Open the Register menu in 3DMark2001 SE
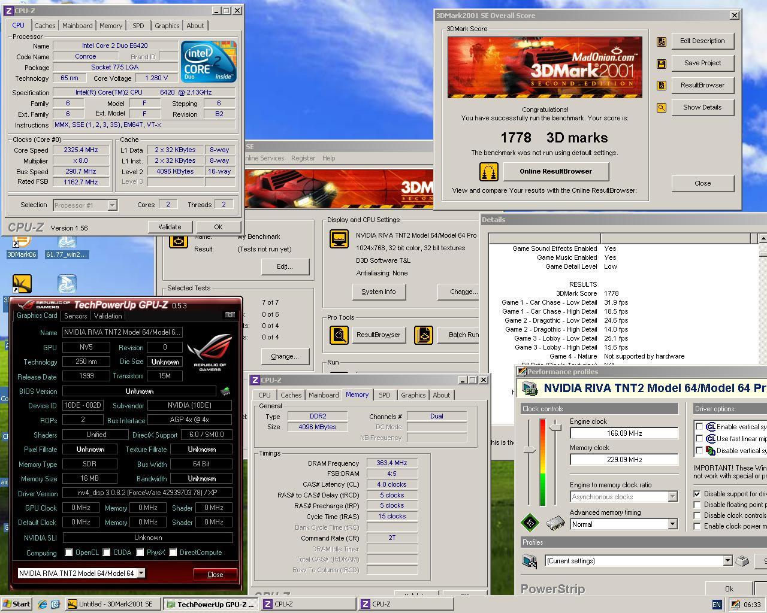767x613 pixels. pos(303,158)
